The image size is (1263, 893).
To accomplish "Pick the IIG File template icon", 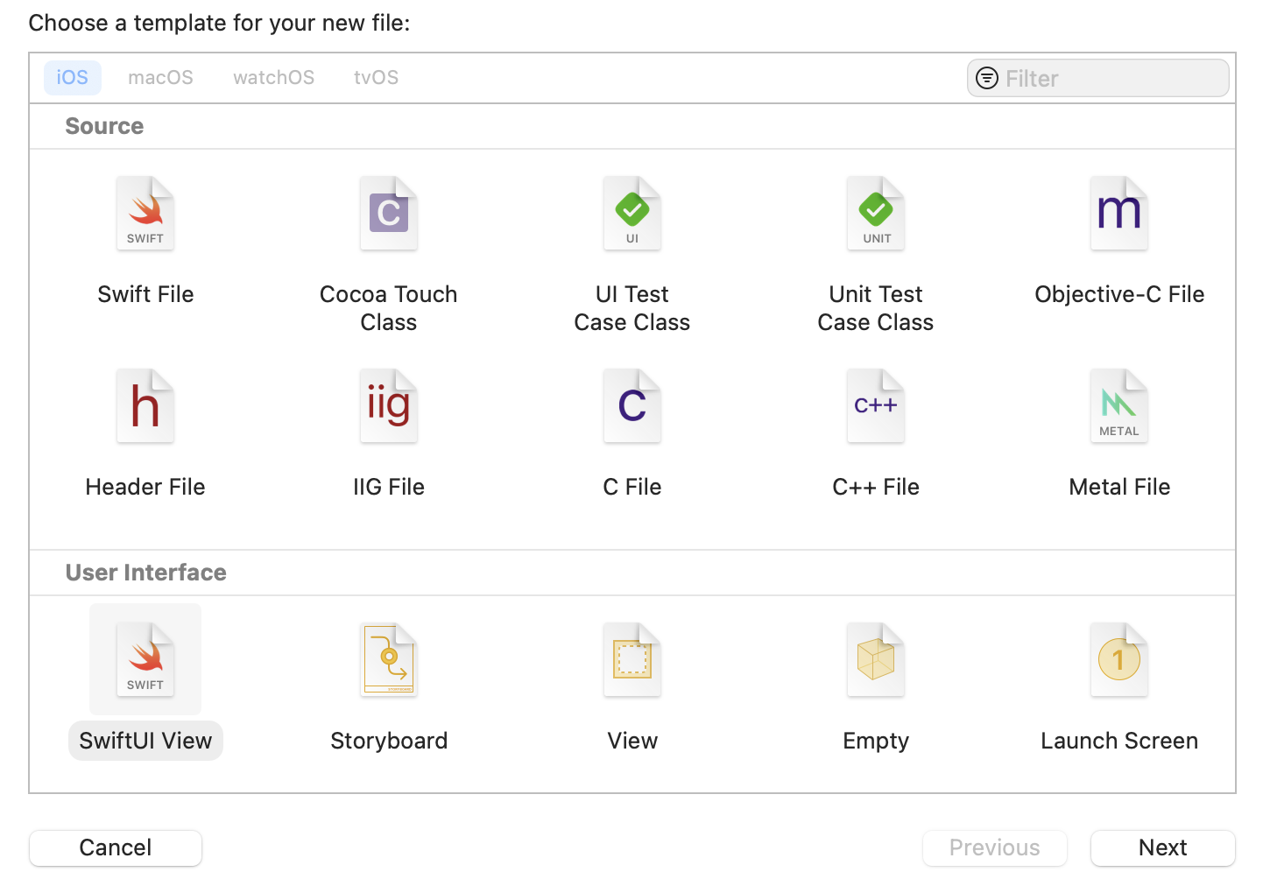I will point(389,406).
